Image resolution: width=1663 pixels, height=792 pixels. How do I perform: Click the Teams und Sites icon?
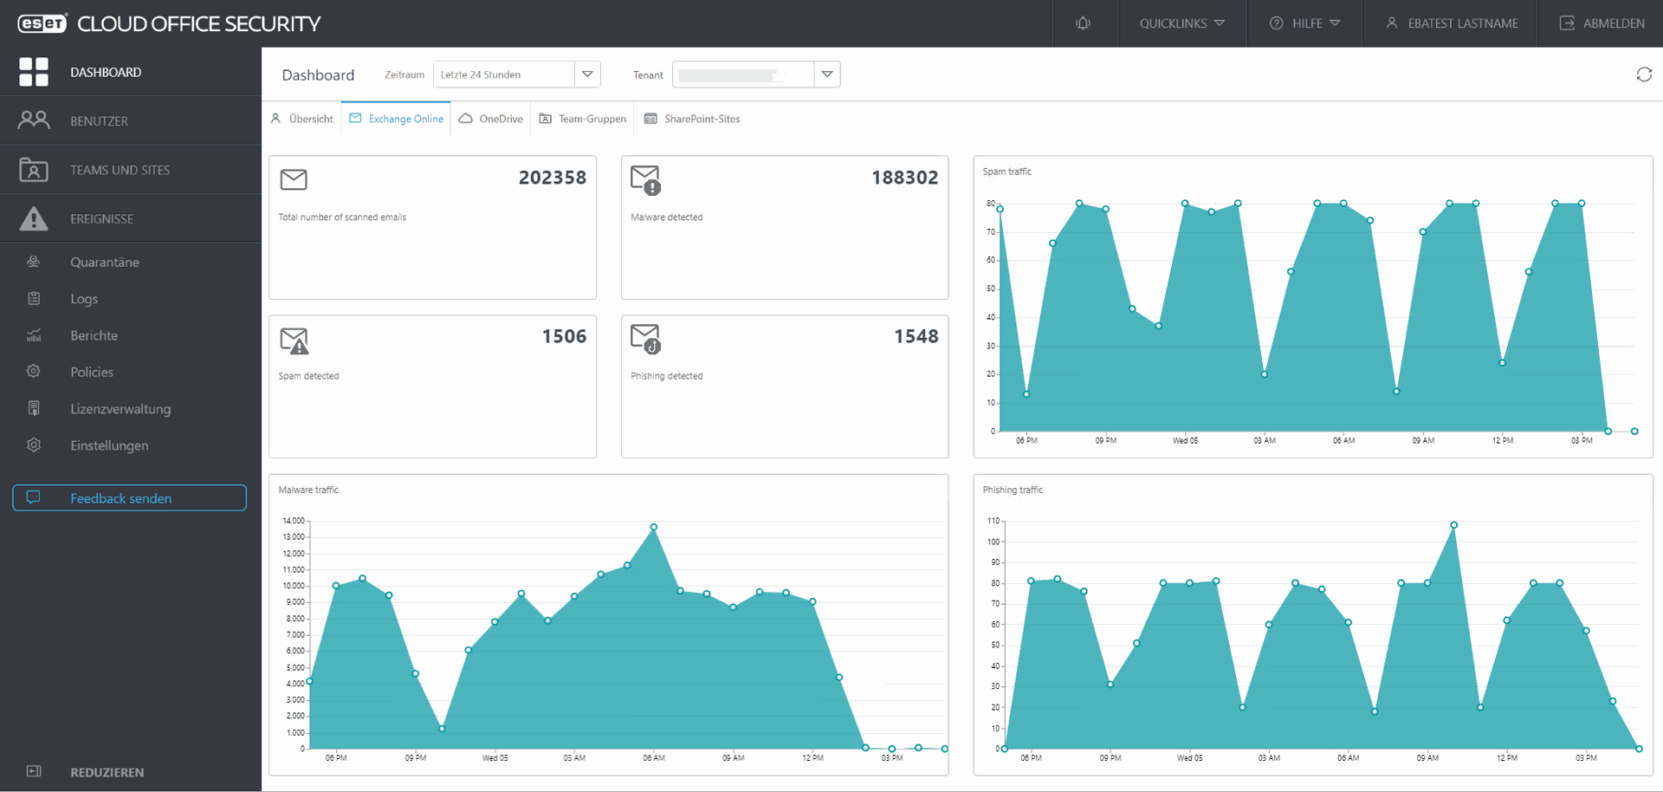(34, 170)
